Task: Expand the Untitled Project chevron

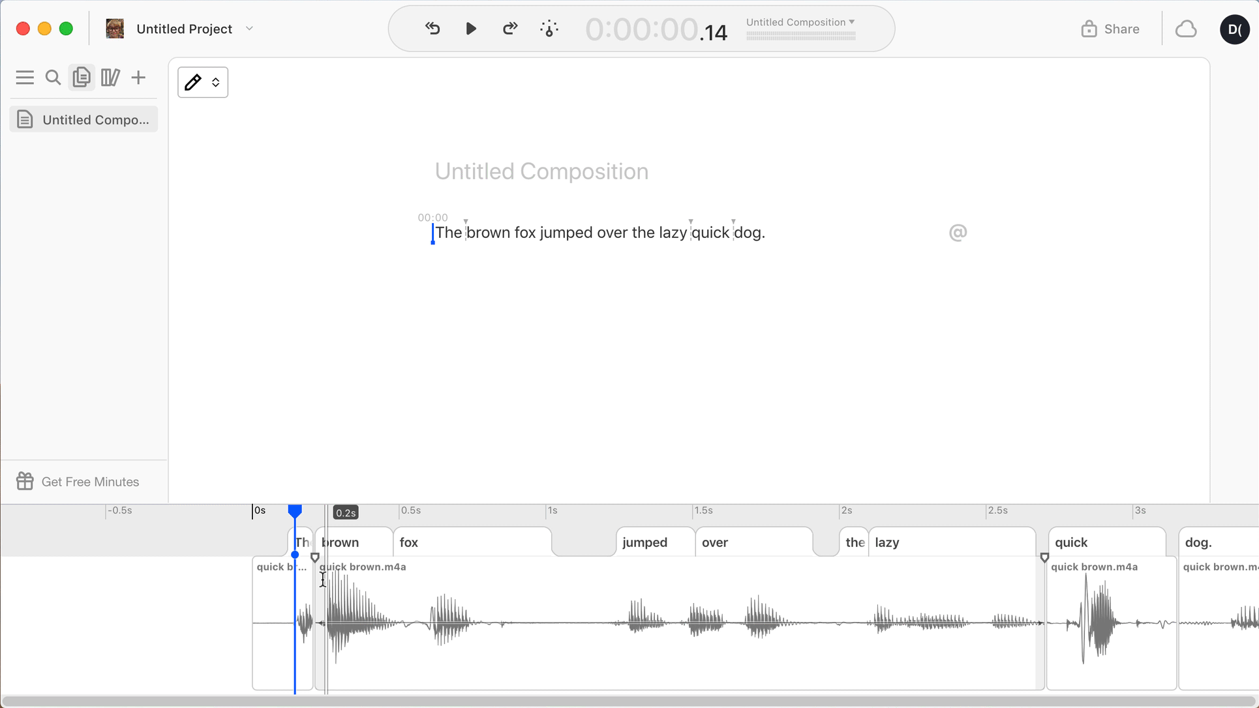Action: pyautogui.click(x=249, y=29)
